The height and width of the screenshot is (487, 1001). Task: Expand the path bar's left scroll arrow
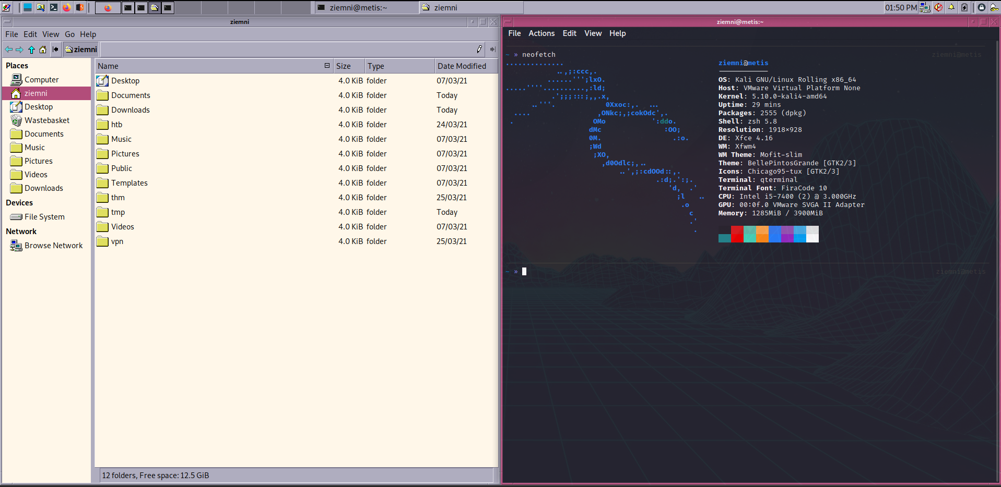[55, 50]
